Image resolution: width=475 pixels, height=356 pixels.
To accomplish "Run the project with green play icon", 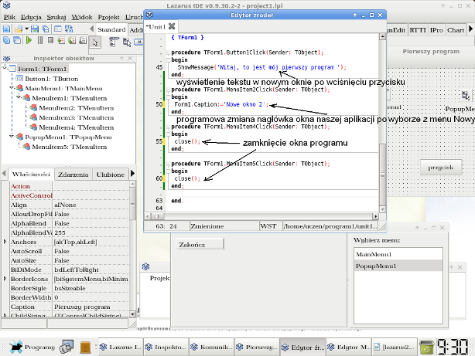I will 29,40.
